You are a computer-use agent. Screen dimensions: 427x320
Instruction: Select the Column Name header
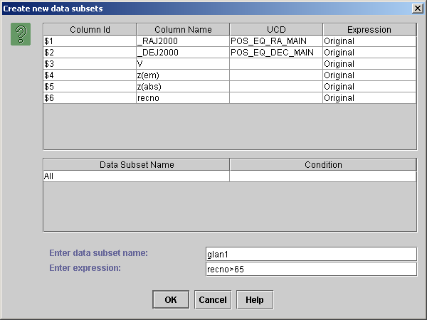click(183, 29)
